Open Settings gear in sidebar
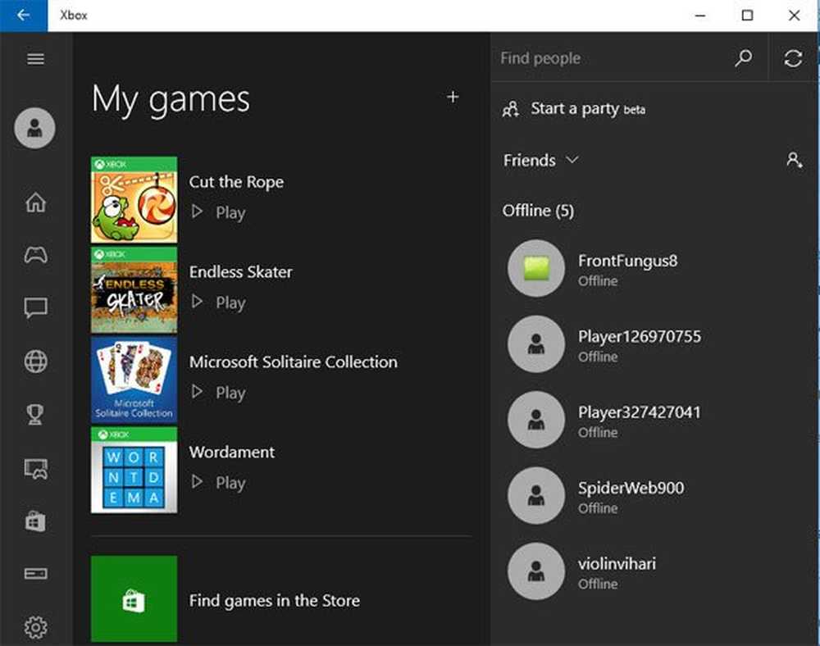Image resolution: width=820 pixels, height=646 pixels. click(35, 628)
